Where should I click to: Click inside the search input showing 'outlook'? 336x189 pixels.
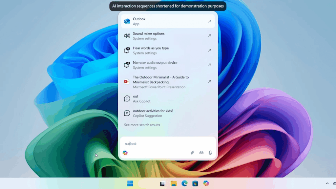click(x=148, y=144)
